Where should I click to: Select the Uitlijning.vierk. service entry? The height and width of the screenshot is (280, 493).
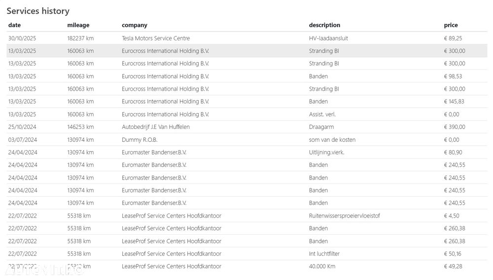point(326,153)
